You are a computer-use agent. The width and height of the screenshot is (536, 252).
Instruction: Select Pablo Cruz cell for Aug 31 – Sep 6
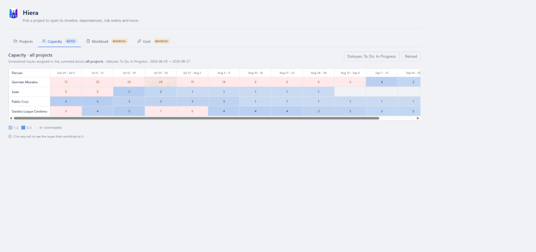tap(350, 102)
